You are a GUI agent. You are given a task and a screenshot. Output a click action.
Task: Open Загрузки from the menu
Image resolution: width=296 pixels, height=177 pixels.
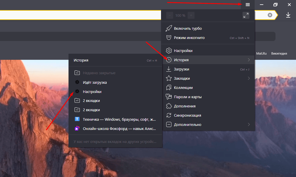(182, 69)
